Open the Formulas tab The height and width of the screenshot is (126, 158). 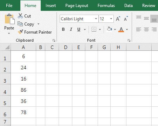coord(106,6)
